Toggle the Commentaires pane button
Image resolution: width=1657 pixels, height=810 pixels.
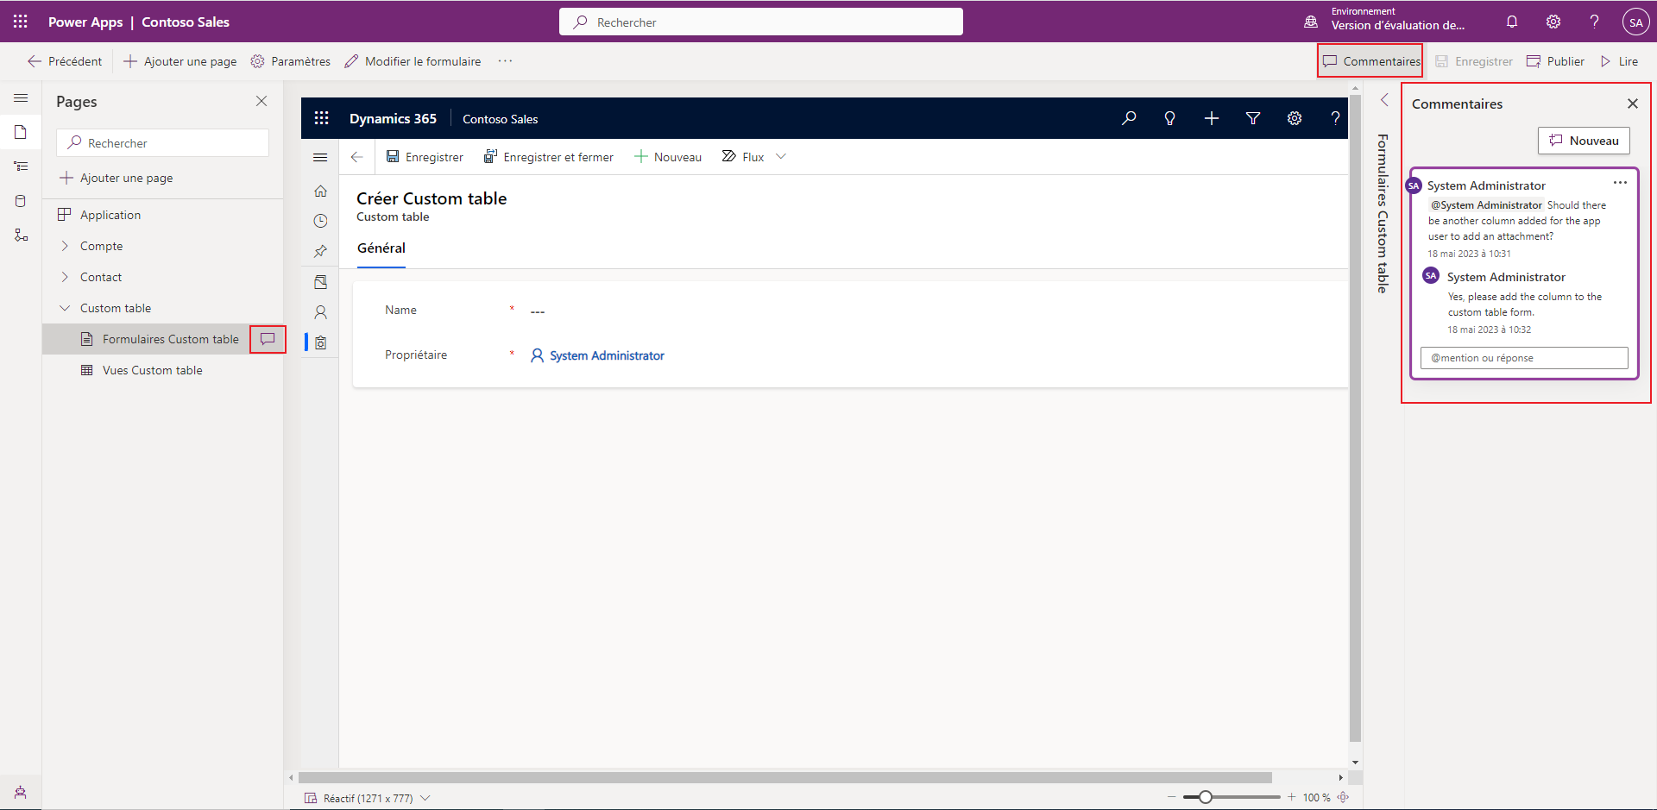[1370, 61]
